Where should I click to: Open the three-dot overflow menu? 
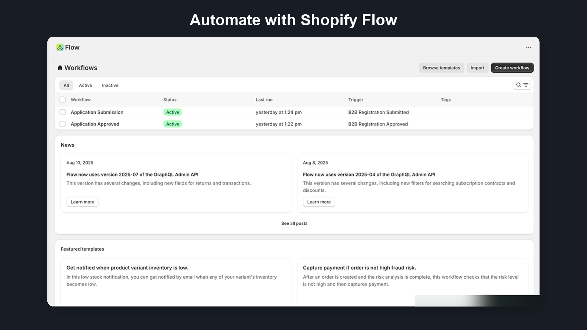pos(528,47)
